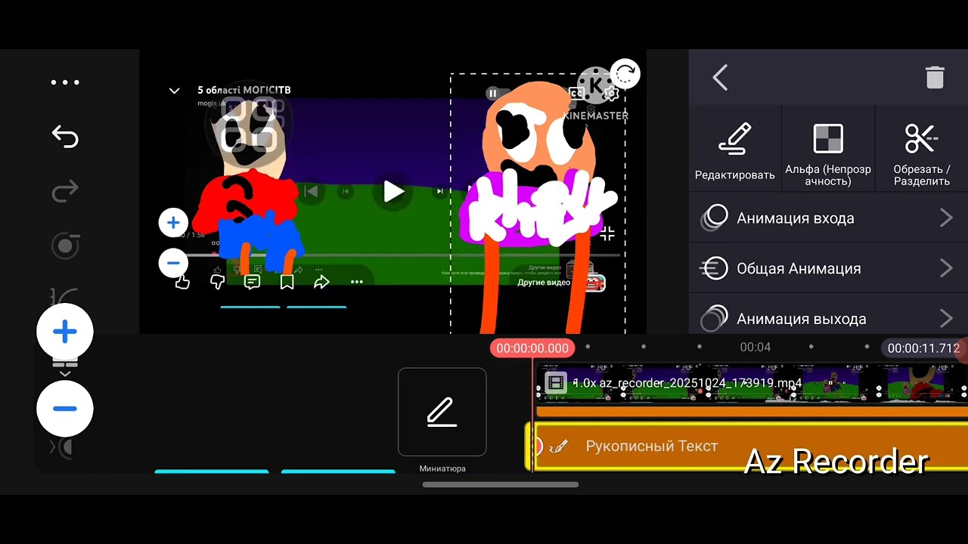Delete the selected layer with trash icon
The width and height of the screenshot is (968, 544).
pyautogui.click(x=935, y=77)
